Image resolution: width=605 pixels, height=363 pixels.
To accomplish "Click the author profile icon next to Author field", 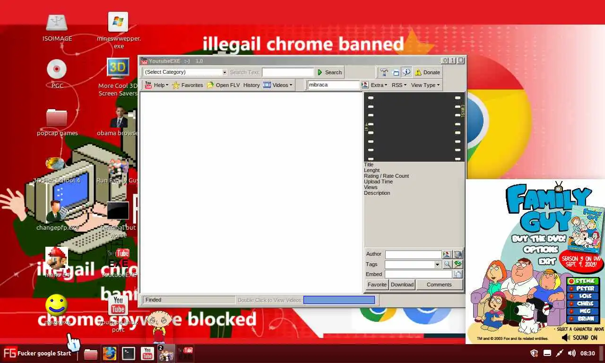I will [x=447, y=254].
